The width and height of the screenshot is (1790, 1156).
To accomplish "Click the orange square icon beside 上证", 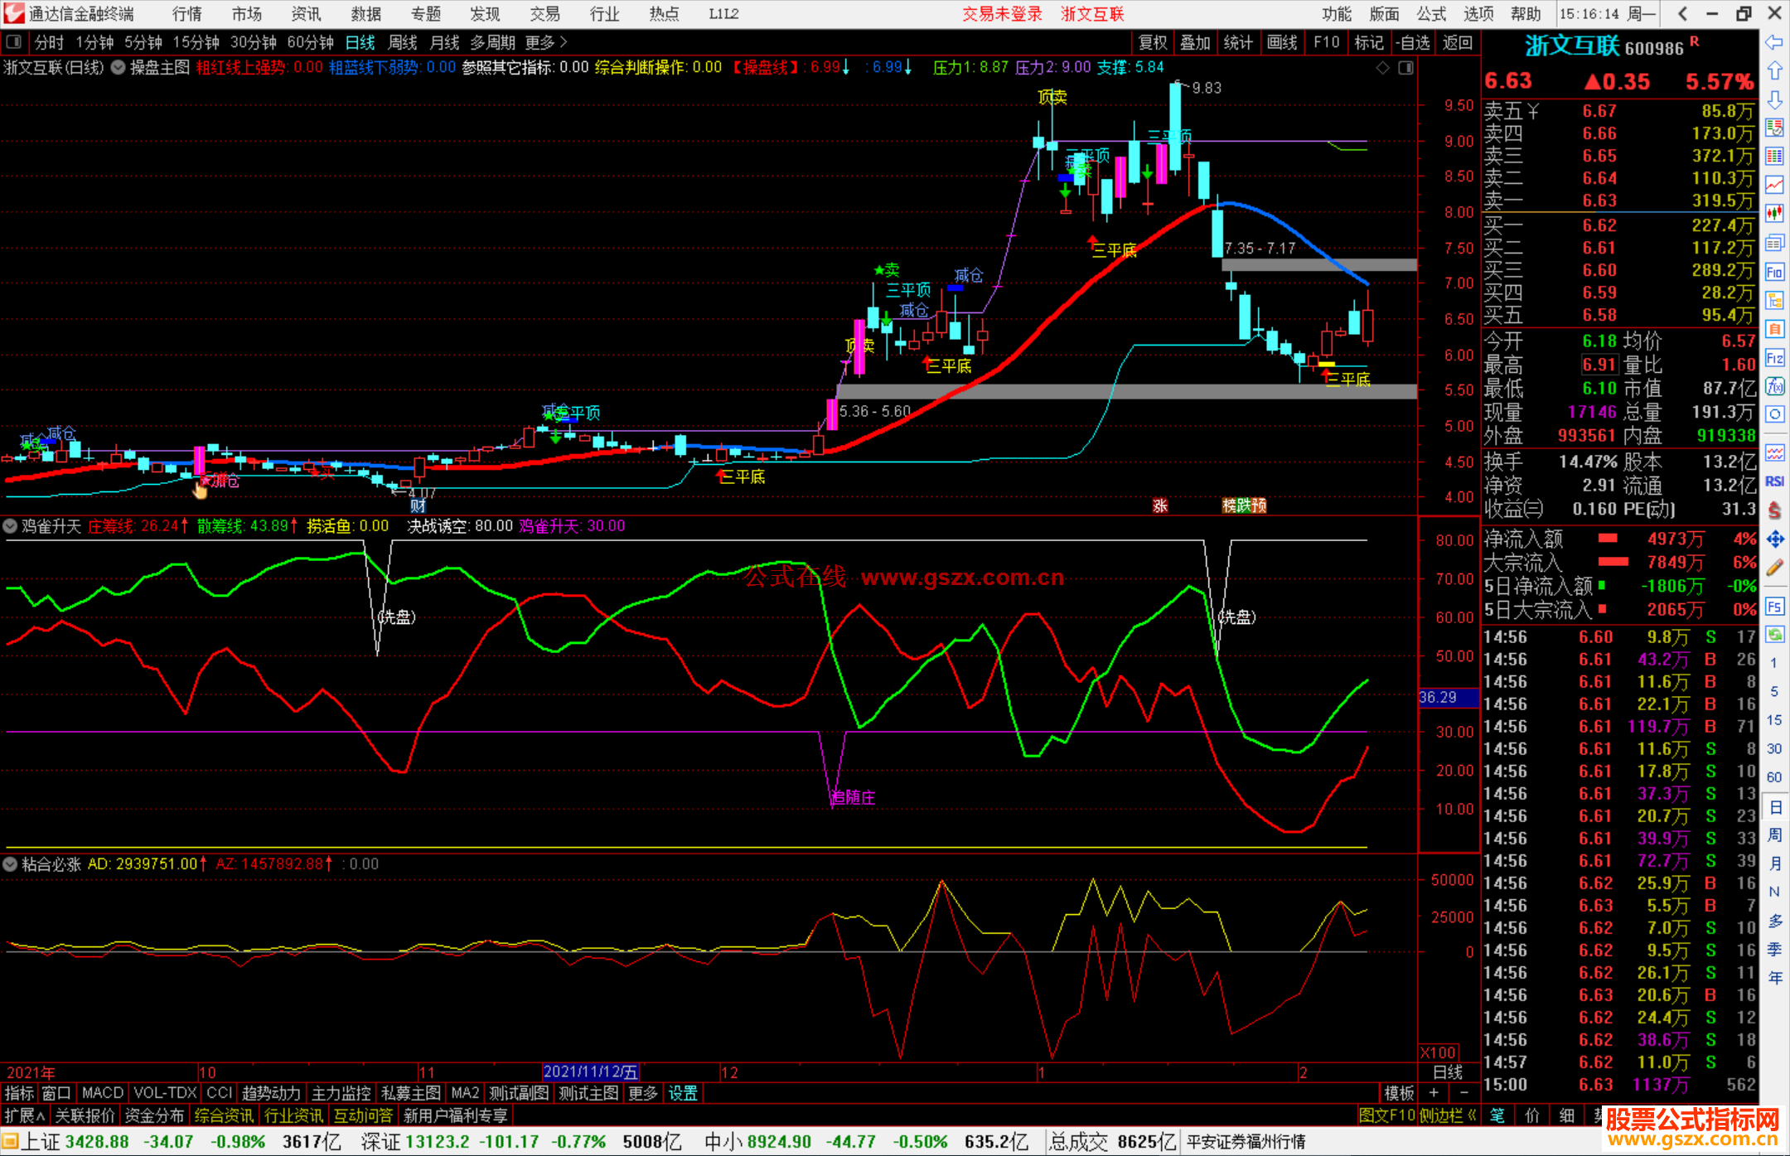I will coord(10,1142).
